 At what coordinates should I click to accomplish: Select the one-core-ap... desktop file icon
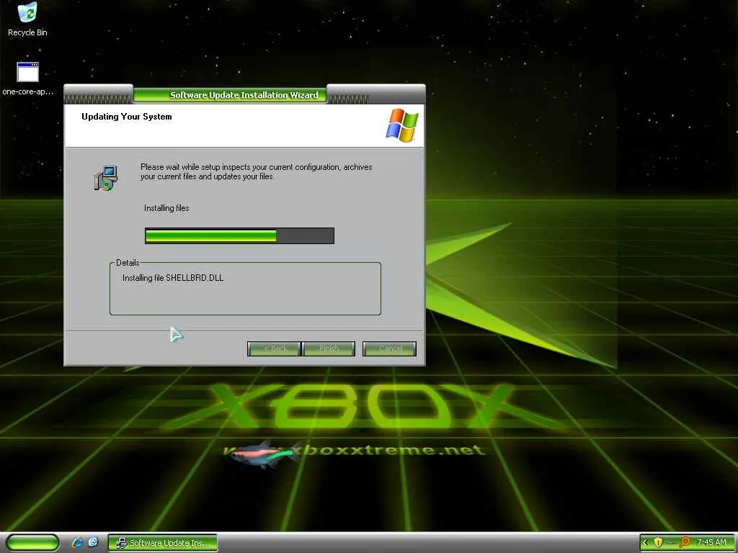click(x=27, y=78)
